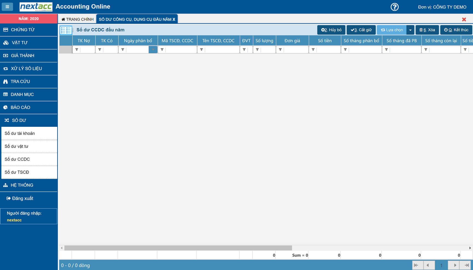Select Số dư tài khoản menu item
The height and width of the screenshot is (270, 473).
point(20,133)
